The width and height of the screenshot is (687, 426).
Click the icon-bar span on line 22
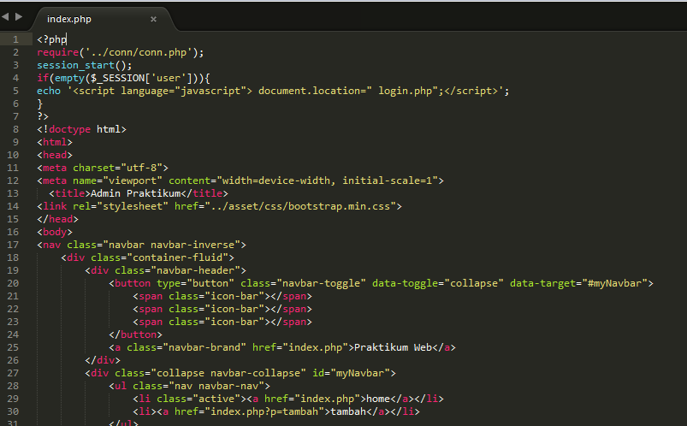[222, 309]
